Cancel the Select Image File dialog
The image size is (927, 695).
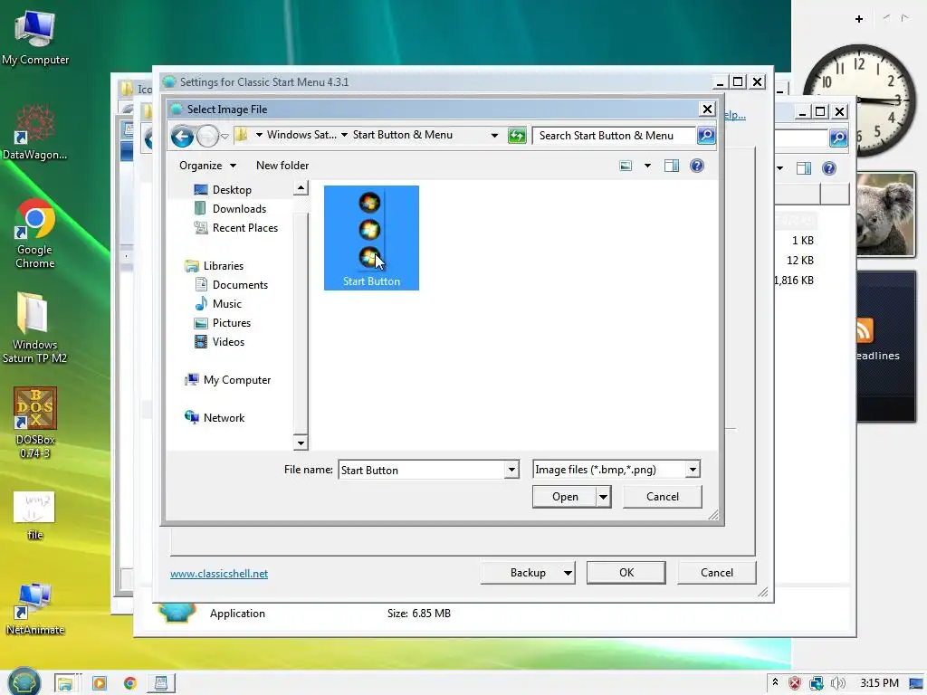662,497
